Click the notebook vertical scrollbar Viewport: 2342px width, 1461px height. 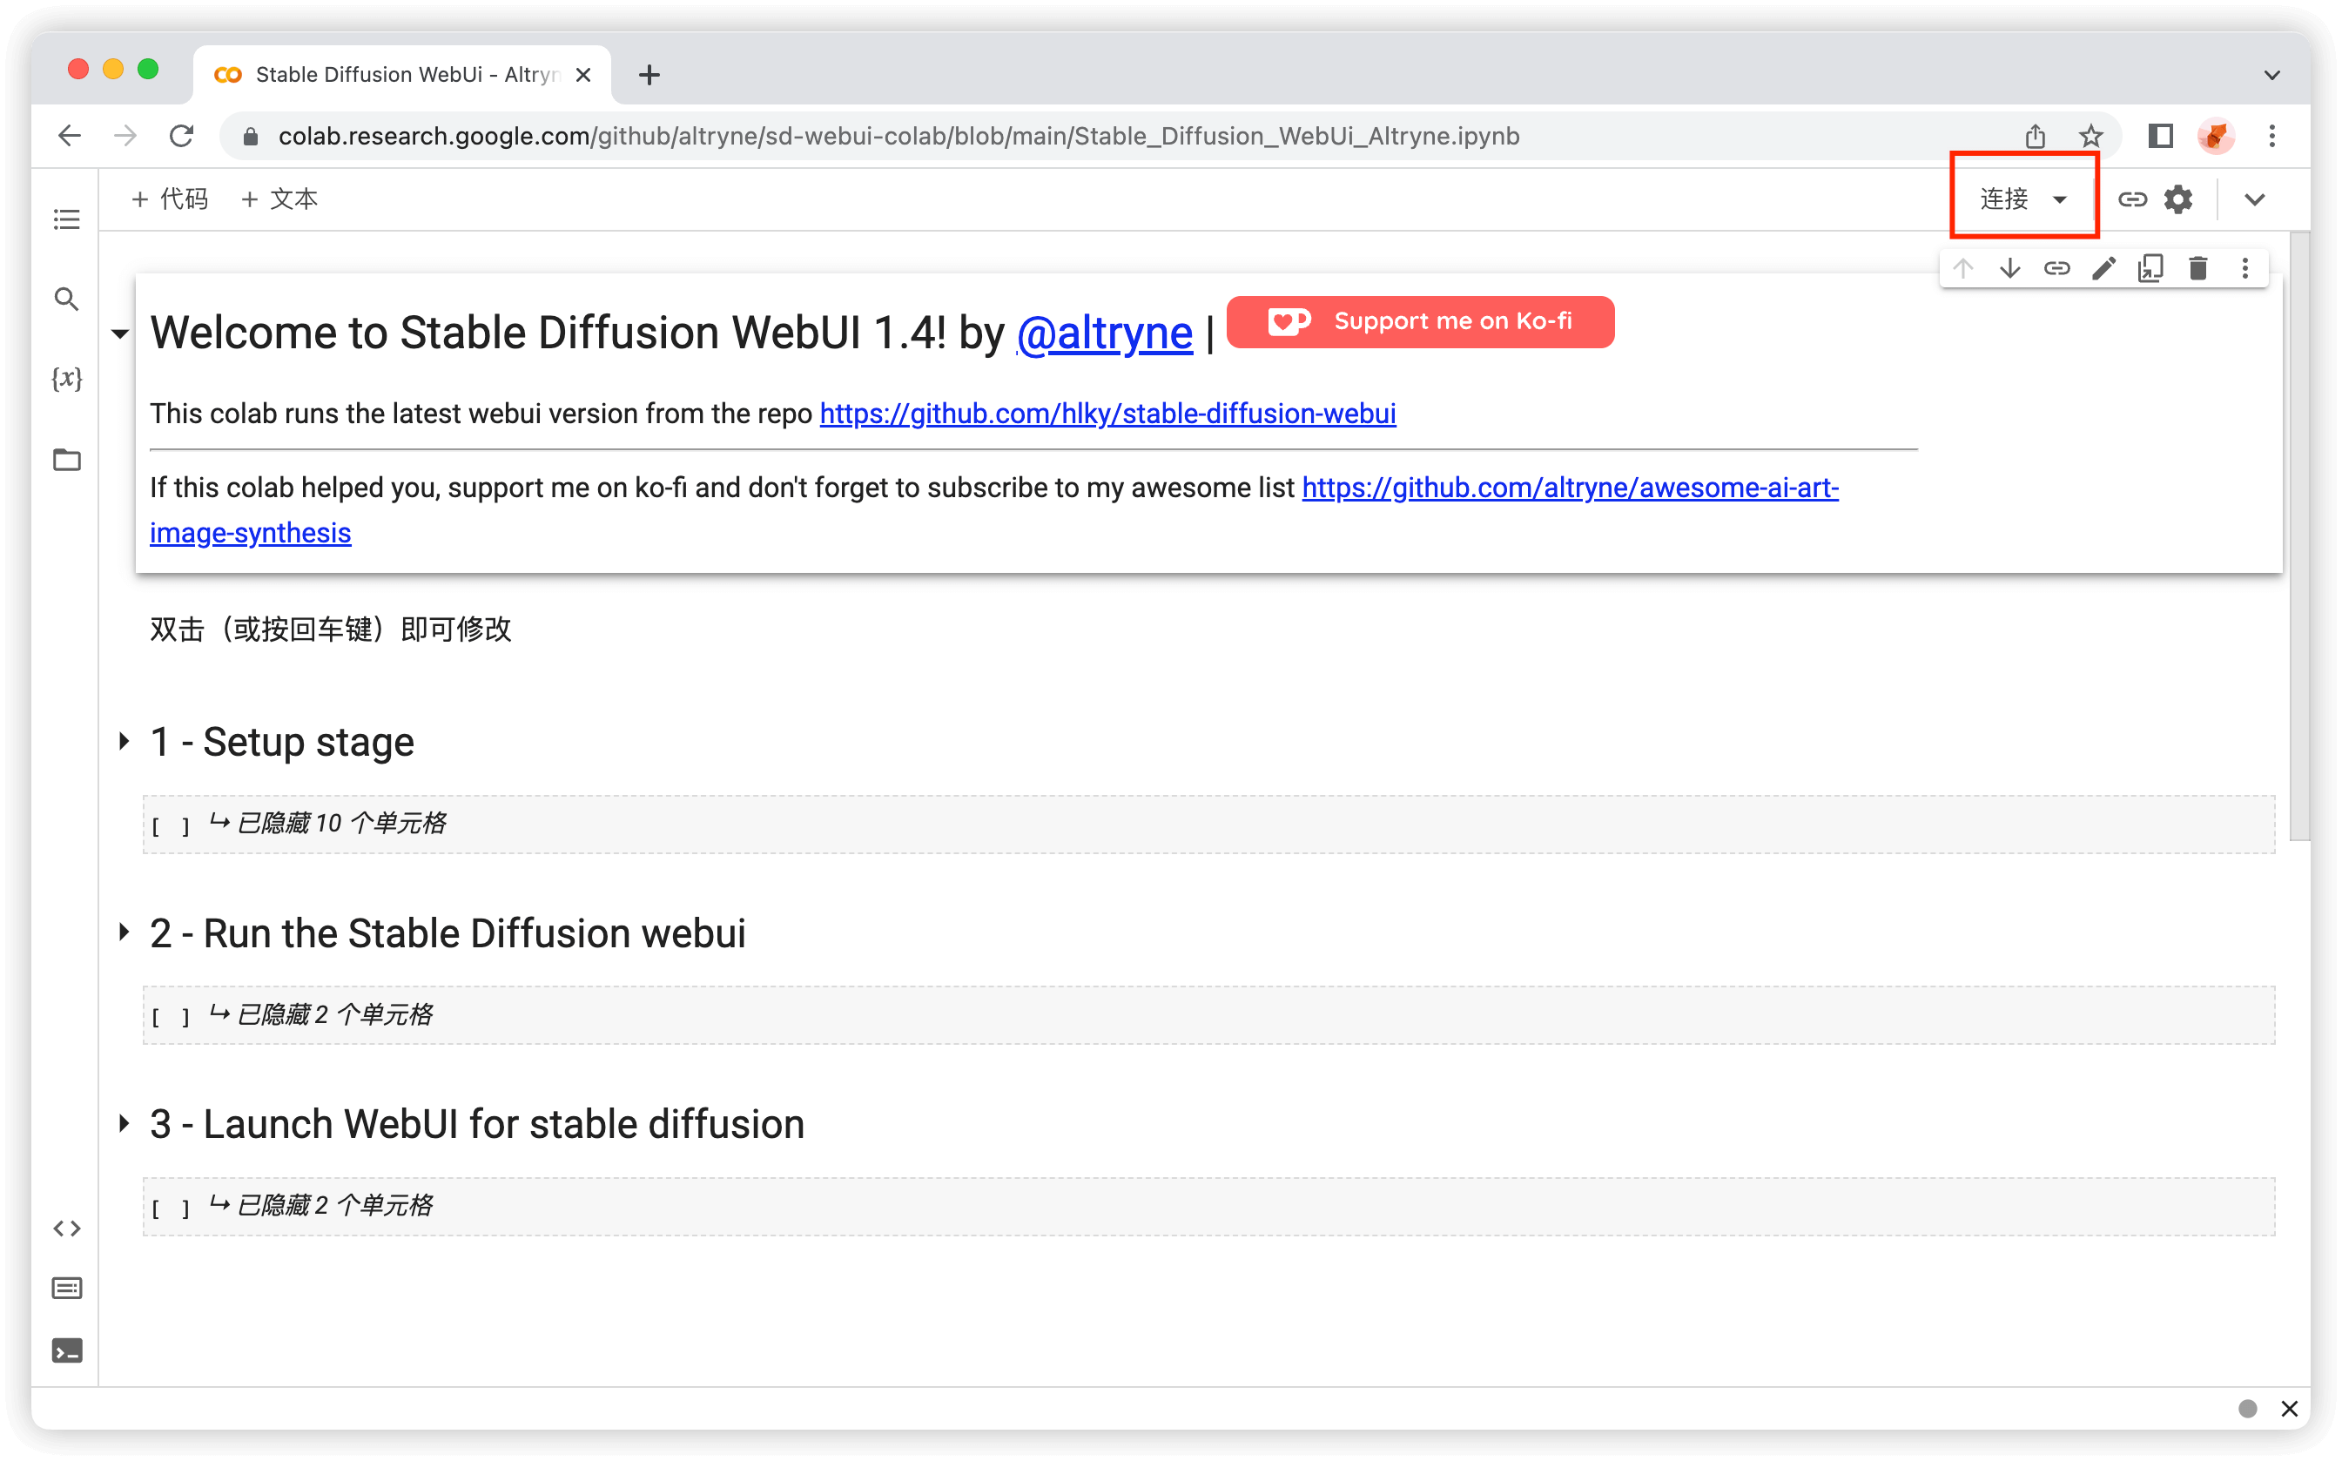click(2299, 536)
